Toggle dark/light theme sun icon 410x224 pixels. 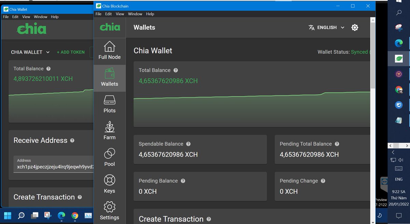coord(355,28)
